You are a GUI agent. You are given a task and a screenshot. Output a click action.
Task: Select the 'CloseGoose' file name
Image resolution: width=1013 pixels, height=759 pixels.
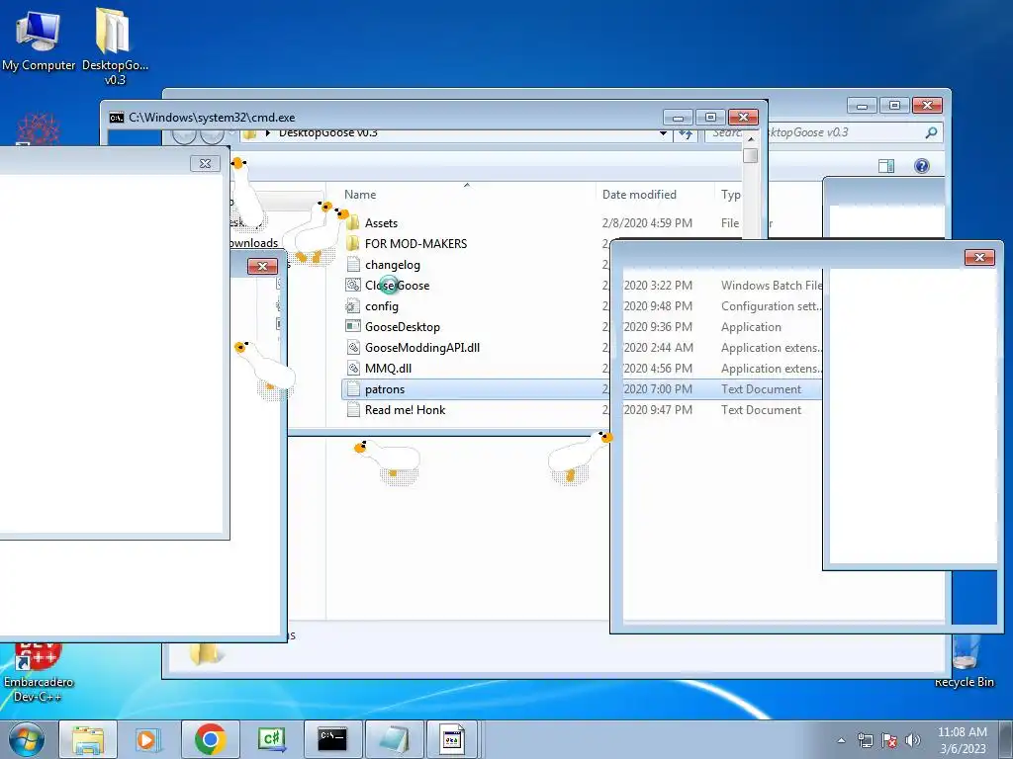coord(397,286)
